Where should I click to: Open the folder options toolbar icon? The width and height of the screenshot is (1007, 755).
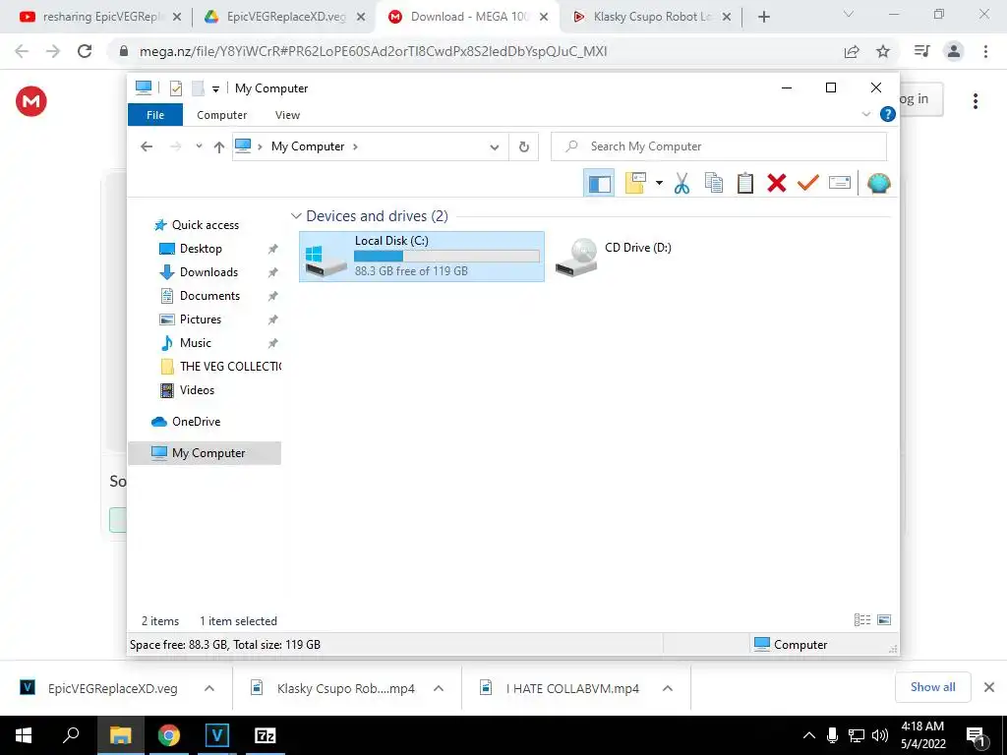click(635, 183)
